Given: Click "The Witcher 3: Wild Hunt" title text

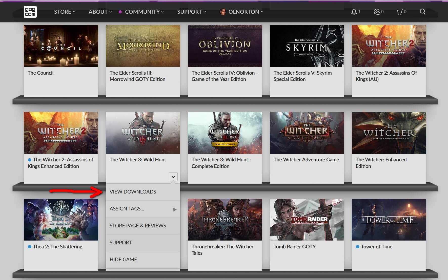Looking at the screenshot, I should [x=138, y=160].
